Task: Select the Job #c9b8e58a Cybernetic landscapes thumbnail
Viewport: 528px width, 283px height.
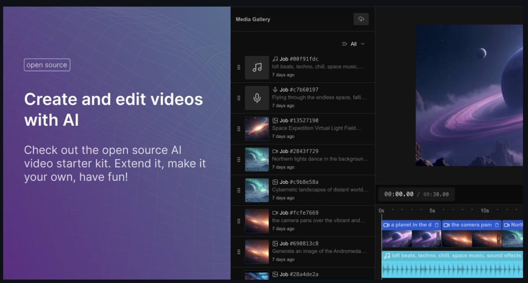Action: pos(257,190)
